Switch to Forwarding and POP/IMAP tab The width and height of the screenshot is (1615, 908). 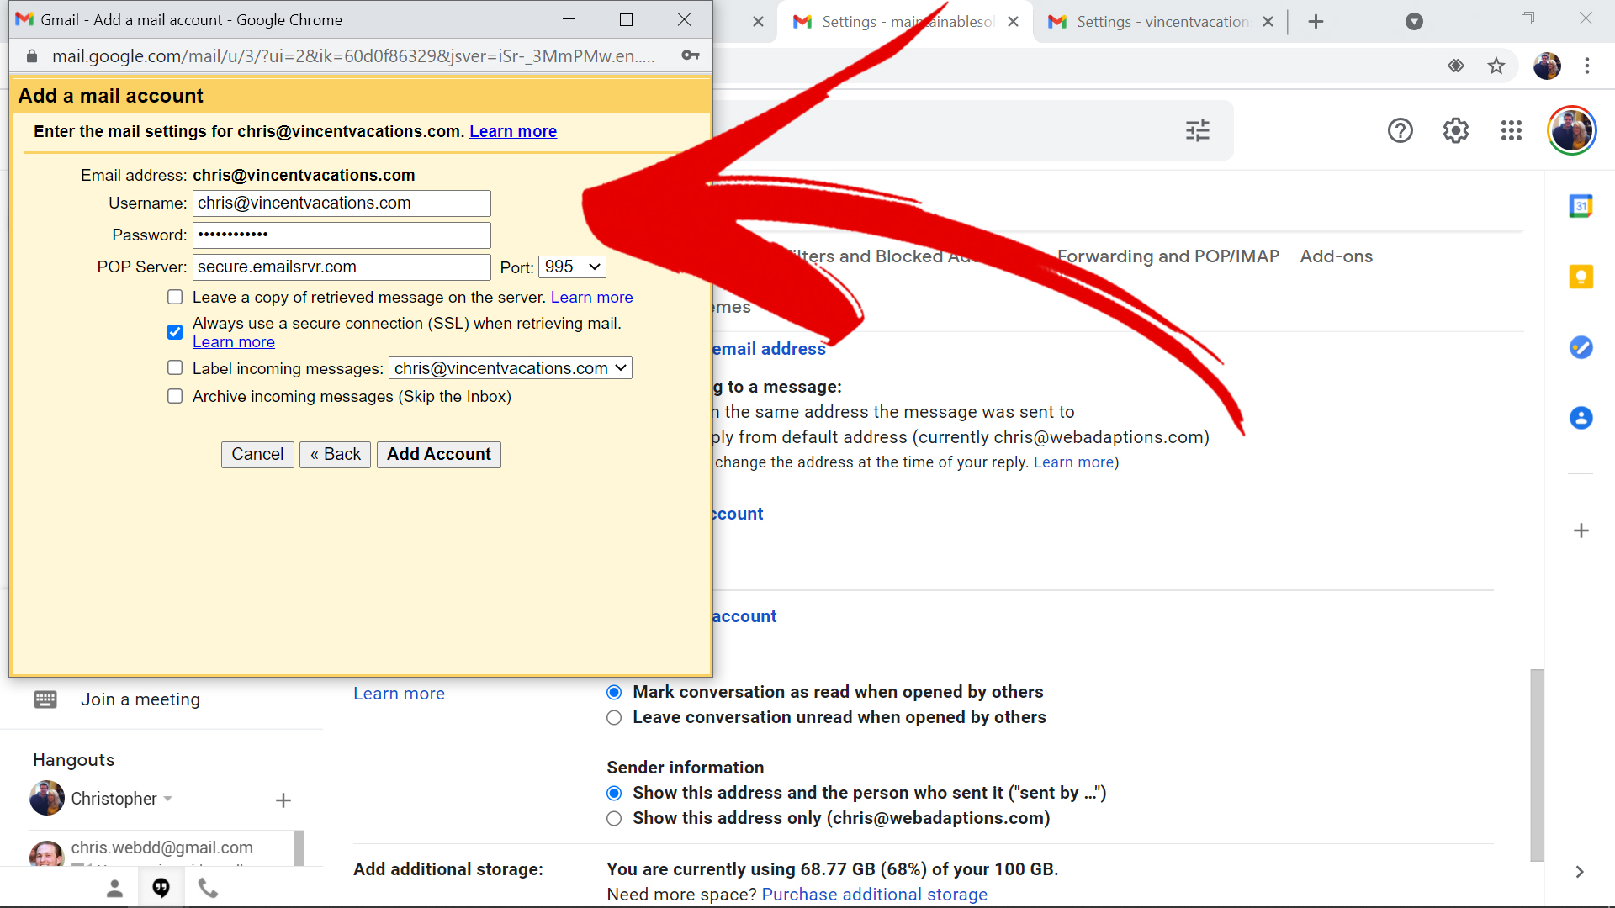(x=1168, y=256)
